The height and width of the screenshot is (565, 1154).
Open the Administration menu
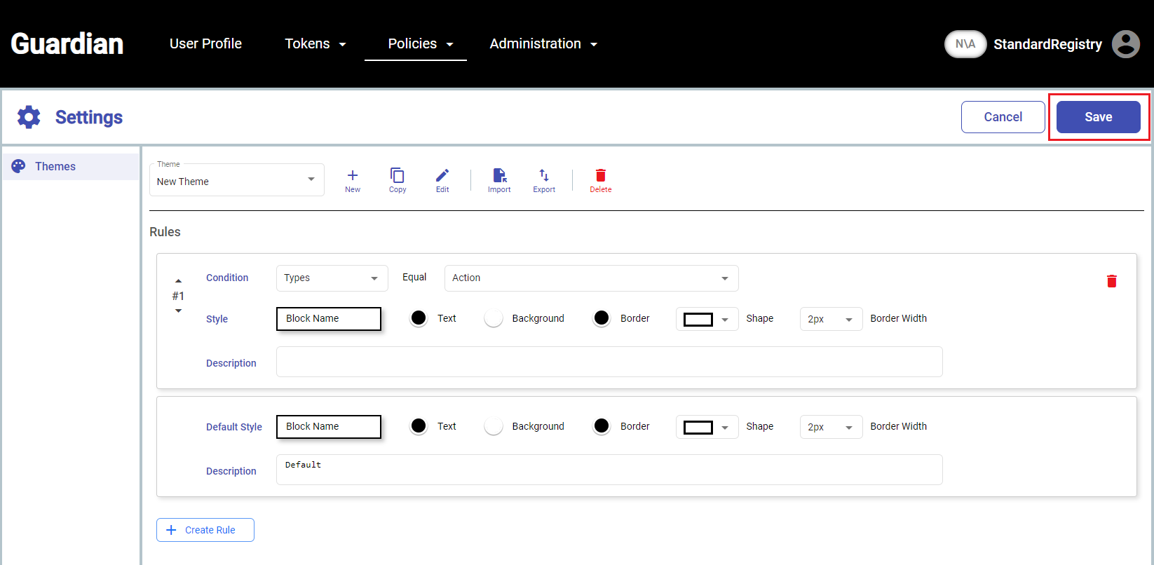[x=543, y=43]
